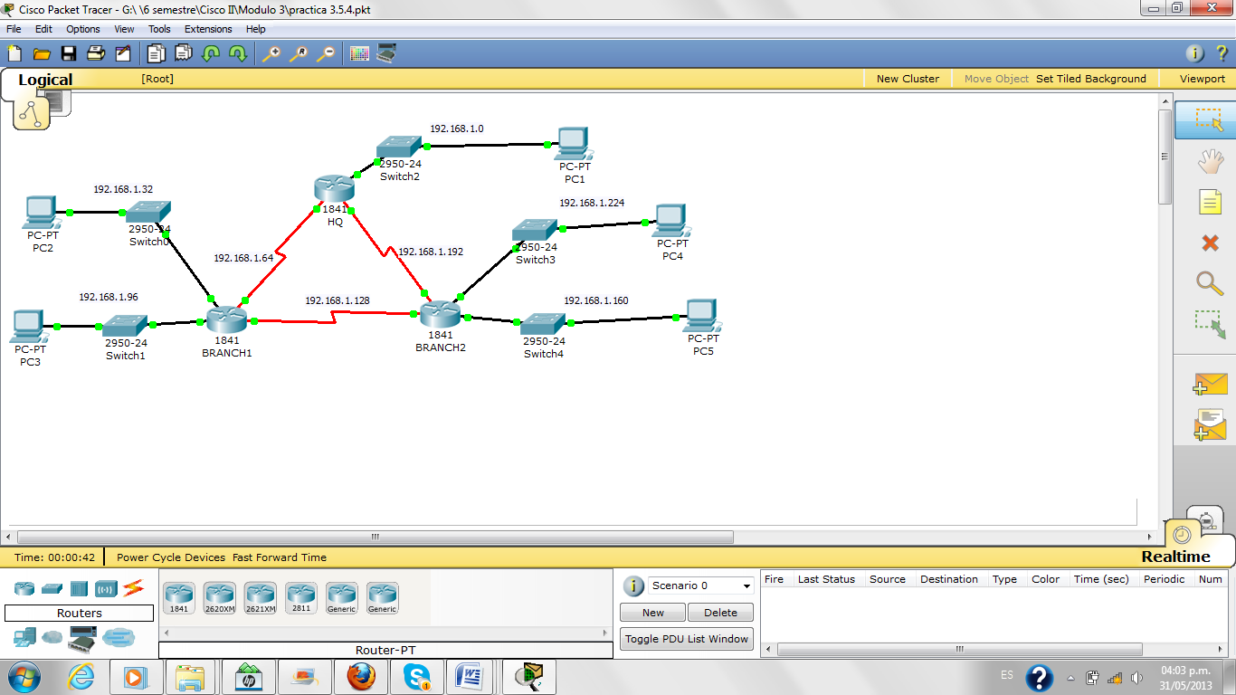This screenshot has width=1236, height=695.
Task: Open the Tools menu
Action: (159, 29)
